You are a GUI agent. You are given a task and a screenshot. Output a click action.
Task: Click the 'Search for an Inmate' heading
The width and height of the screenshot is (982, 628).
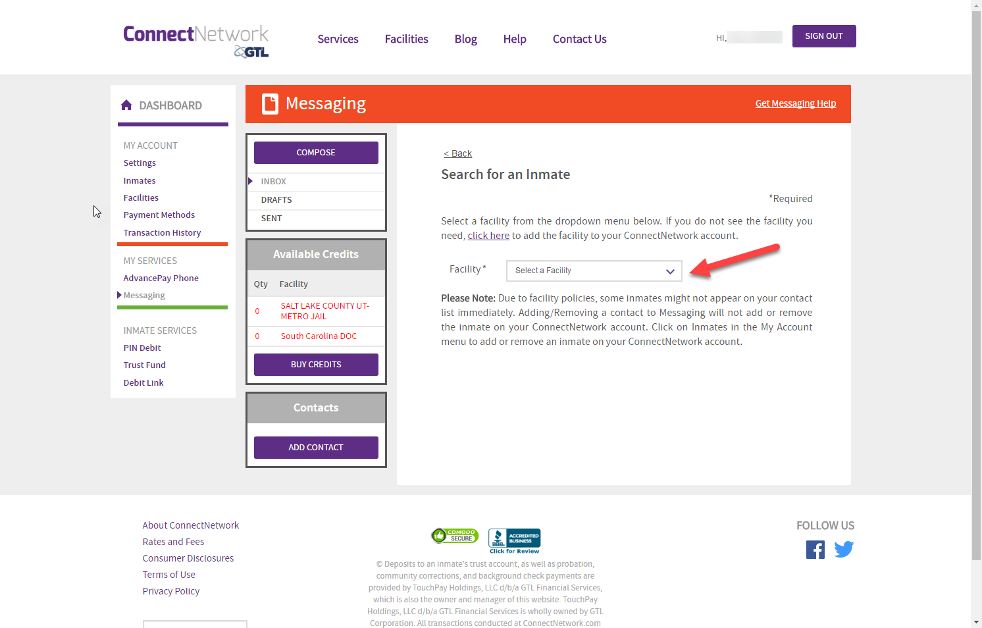pyautogui.click(x=505, y=174)
